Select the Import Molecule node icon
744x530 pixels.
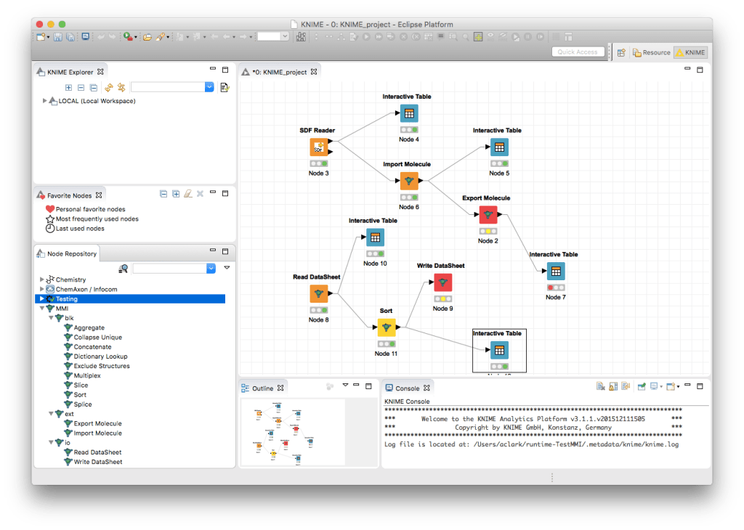click(409, 181)
